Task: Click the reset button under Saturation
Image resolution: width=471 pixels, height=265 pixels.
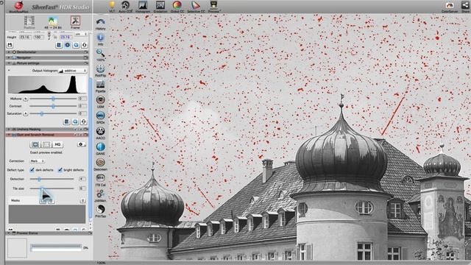Action: tap(83, 121)
